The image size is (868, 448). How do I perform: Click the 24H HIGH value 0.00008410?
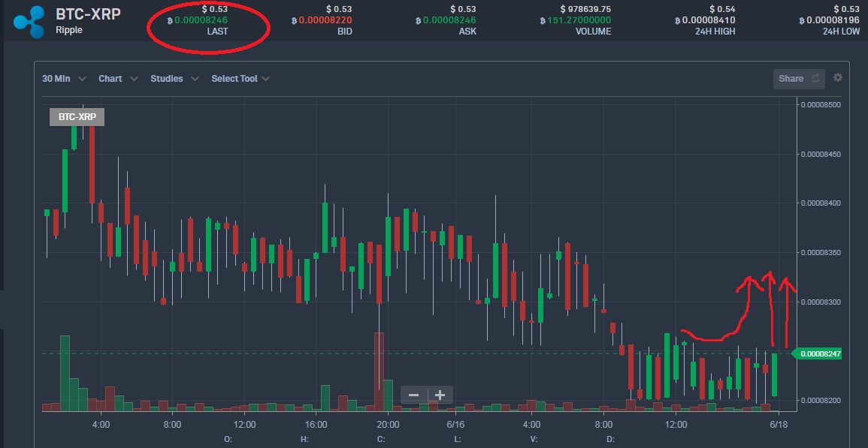705,20
